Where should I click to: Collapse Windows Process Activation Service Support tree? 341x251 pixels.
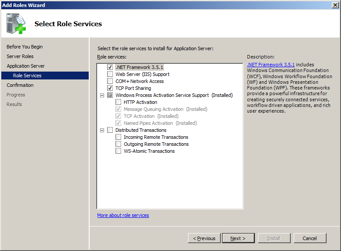[102, 95]
